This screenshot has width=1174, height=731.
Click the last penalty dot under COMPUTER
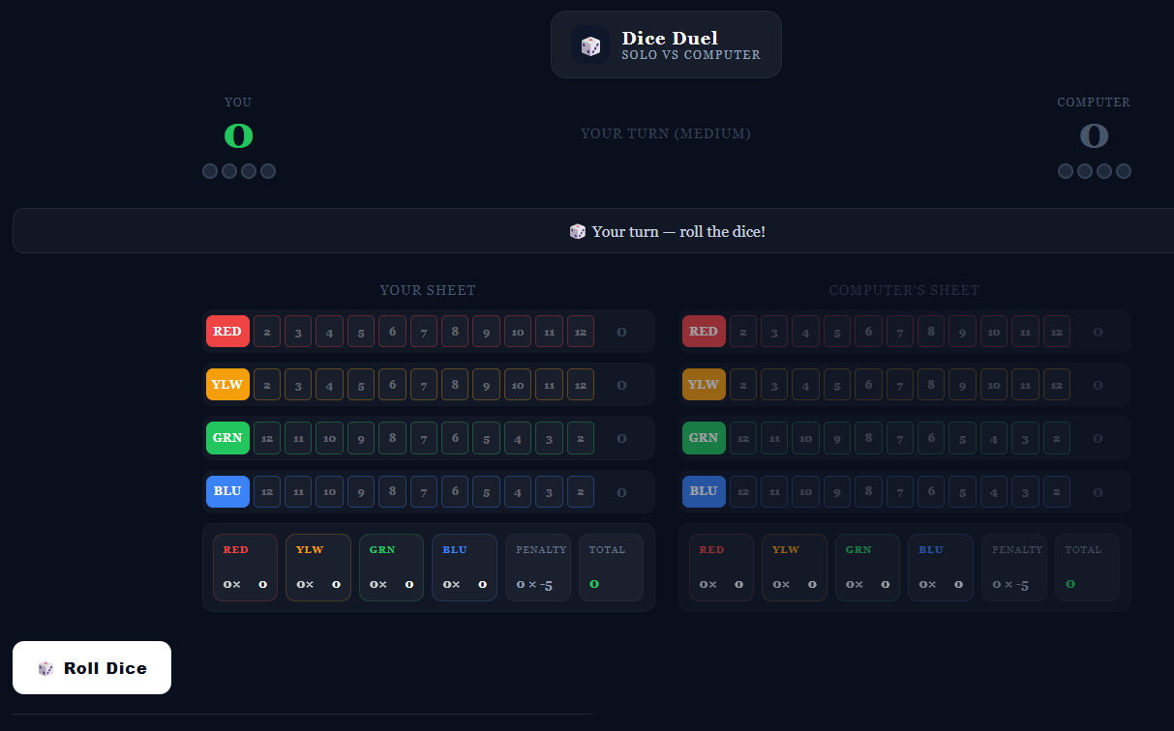click(x=1124, y=171)
